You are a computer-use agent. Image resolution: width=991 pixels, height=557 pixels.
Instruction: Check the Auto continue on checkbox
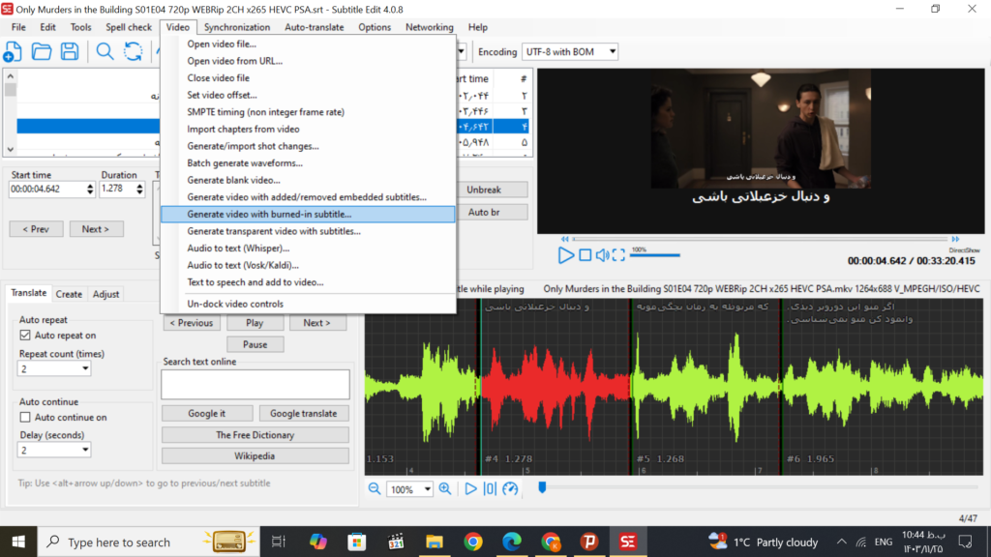26,418
